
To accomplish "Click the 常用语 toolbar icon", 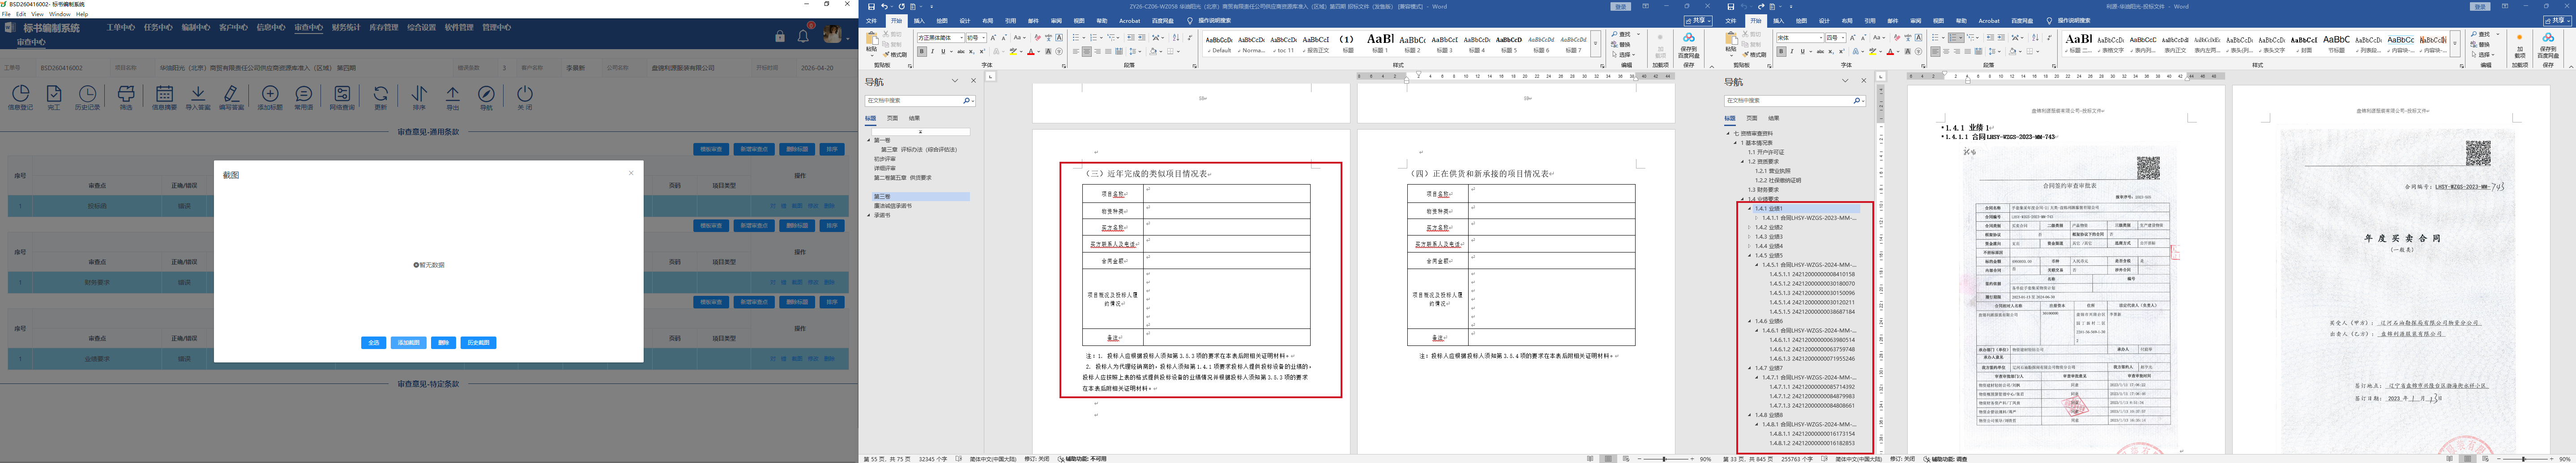I will coord(304,97).
